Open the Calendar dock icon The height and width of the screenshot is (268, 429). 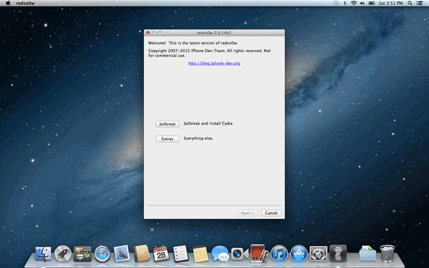coord(160,253)
